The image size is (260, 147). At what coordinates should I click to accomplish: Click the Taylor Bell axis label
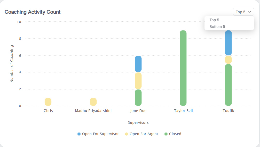pyautogui.click(x=183, y=111)
